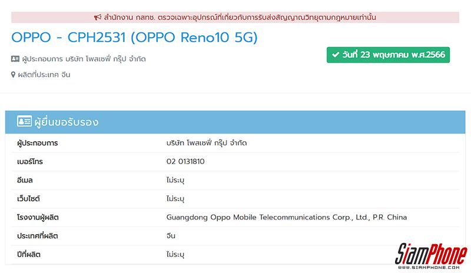The width and height of the screenshot is (471, 273).
Task: Click the อีเมล value ไม่ระบุ
Action: click(x=175, y=180)
